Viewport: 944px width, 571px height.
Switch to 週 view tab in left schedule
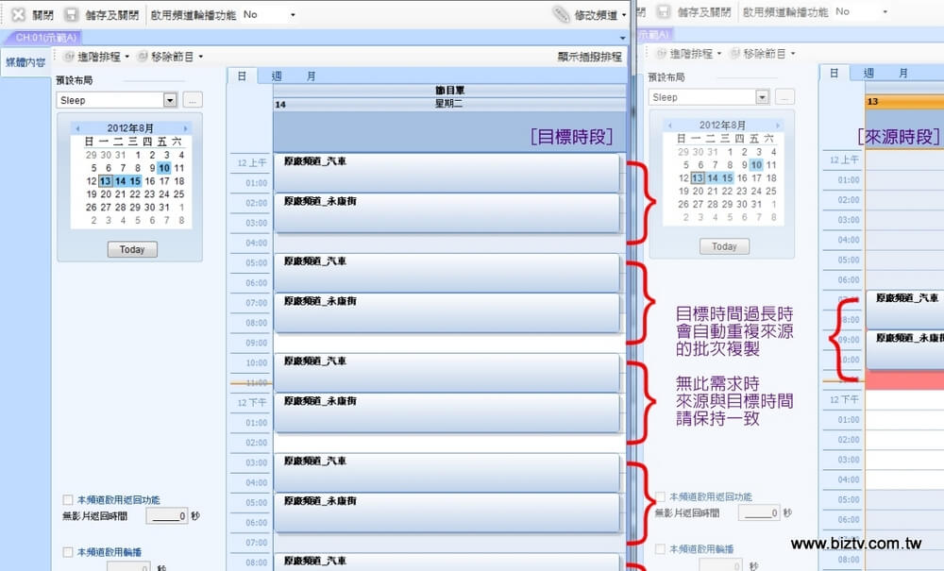[277, 76]
